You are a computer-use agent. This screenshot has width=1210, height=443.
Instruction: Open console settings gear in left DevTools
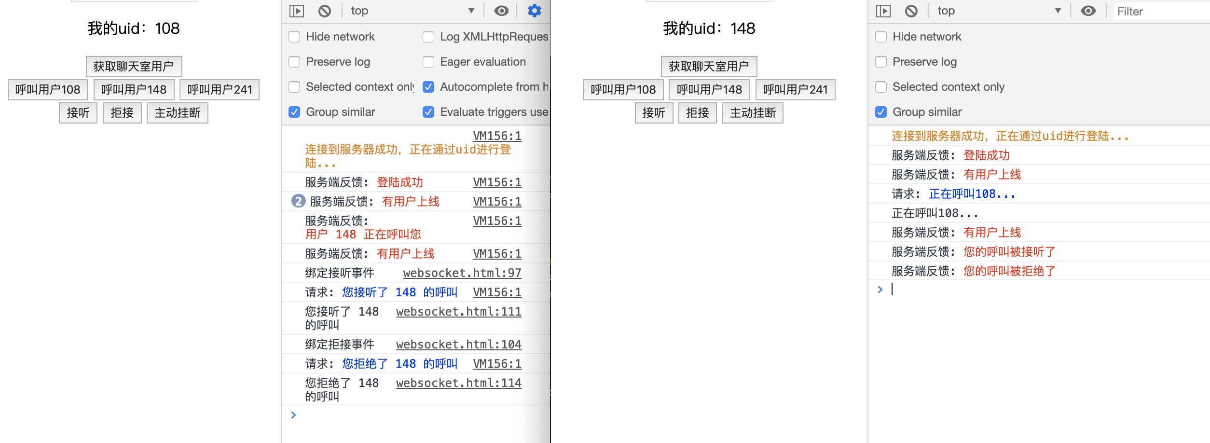point(534,11)
